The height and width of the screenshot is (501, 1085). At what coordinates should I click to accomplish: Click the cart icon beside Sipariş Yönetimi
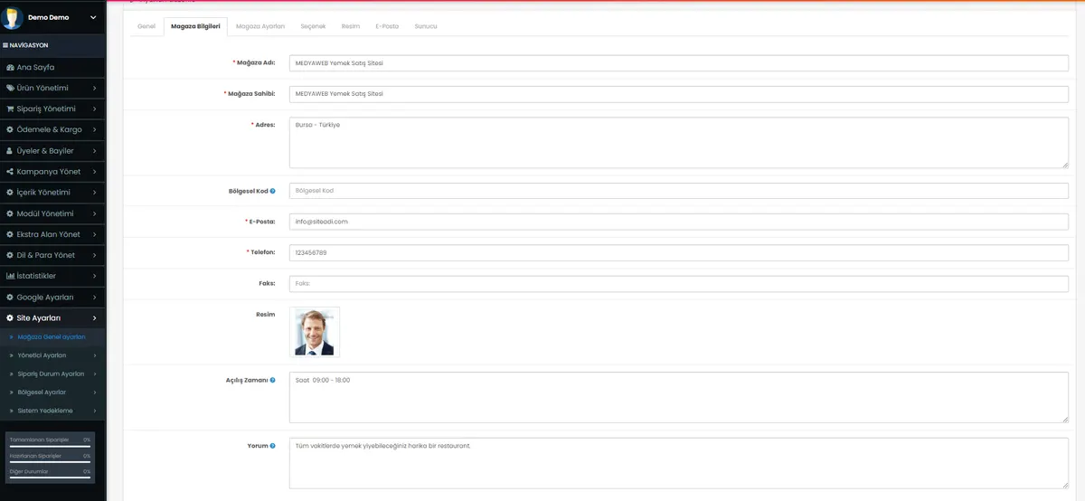point(10,109)
